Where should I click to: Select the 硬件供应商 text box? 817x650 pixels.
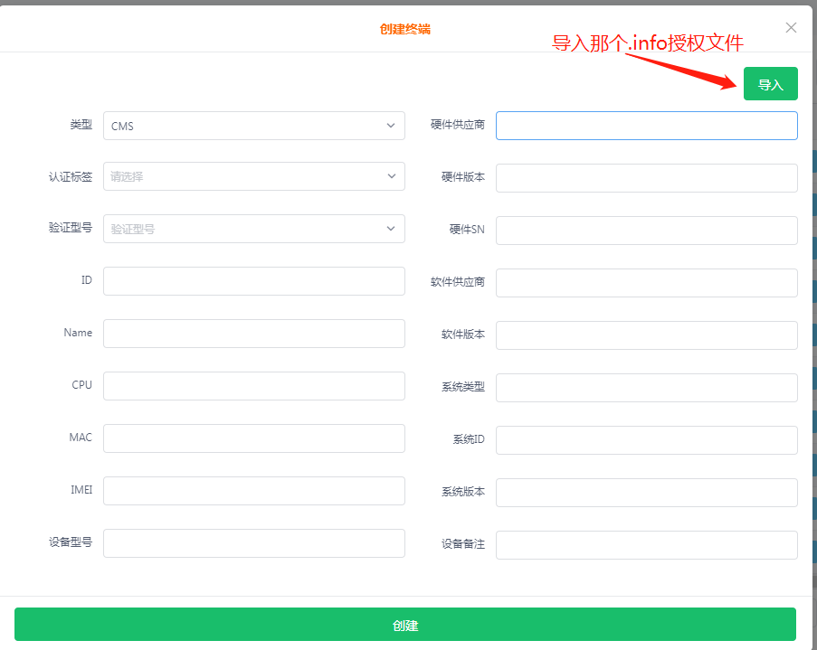point(646,126)
